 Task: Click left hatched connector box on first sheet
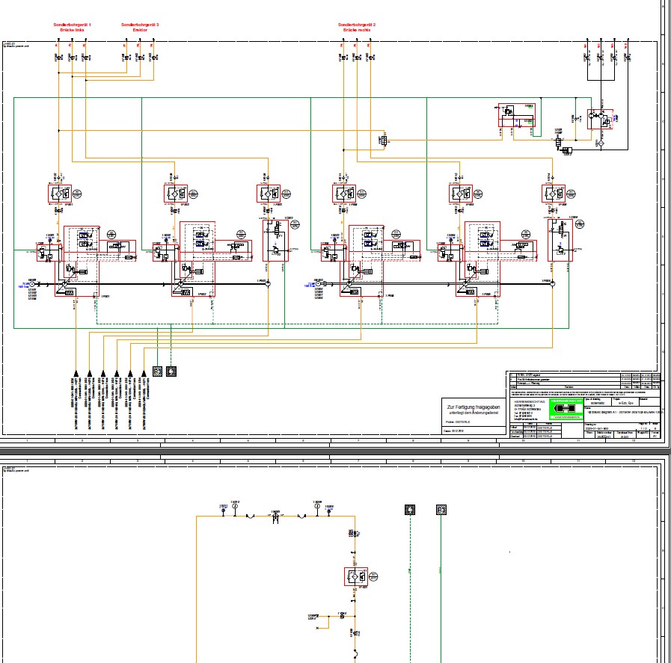click(157, 371)
